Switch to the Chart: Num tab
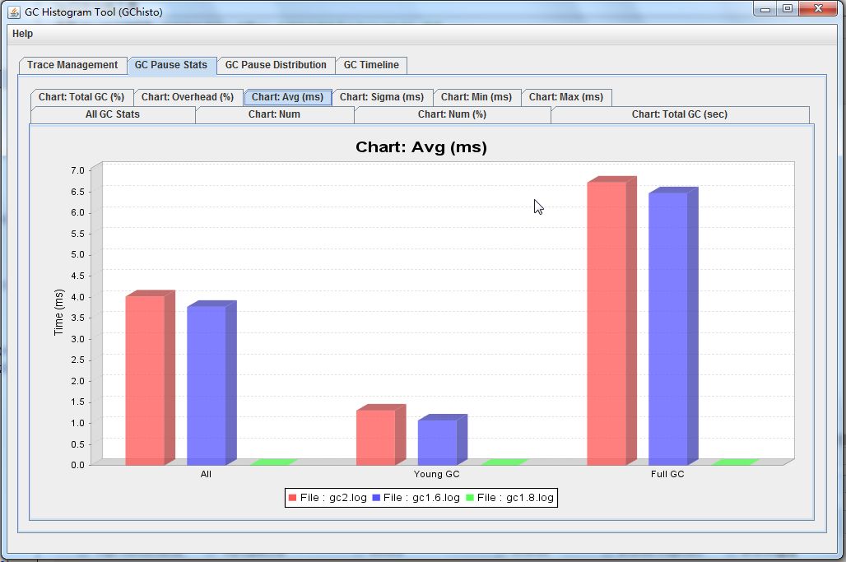 pyautogui.click(x=274, y=114)
